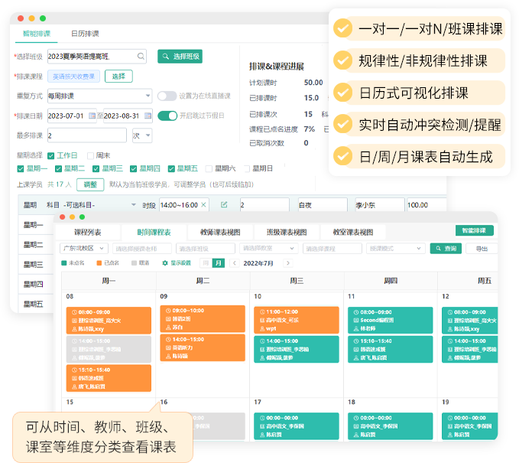
Task: Open the end date calendar icon
Action: click(146, 116)
